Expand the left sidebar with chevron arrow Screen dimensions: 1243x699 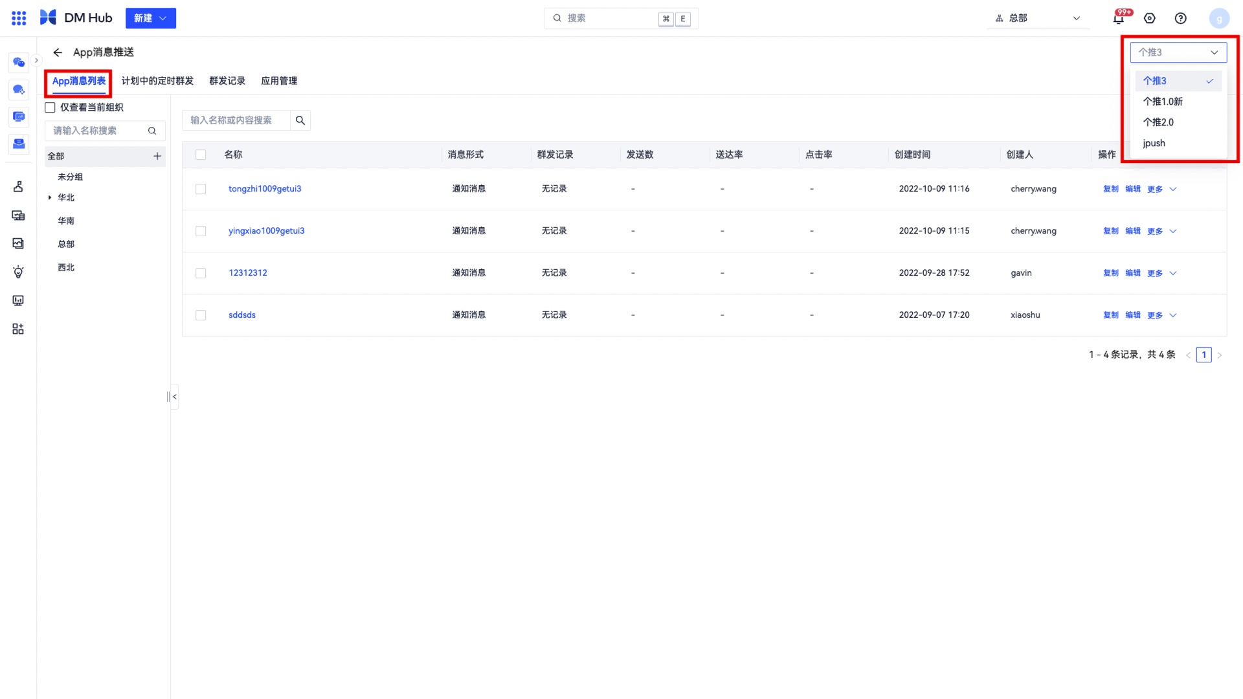(x=36, y=60)
